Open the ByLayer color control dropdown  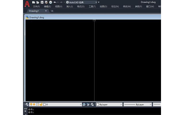[x=109, y=104]
